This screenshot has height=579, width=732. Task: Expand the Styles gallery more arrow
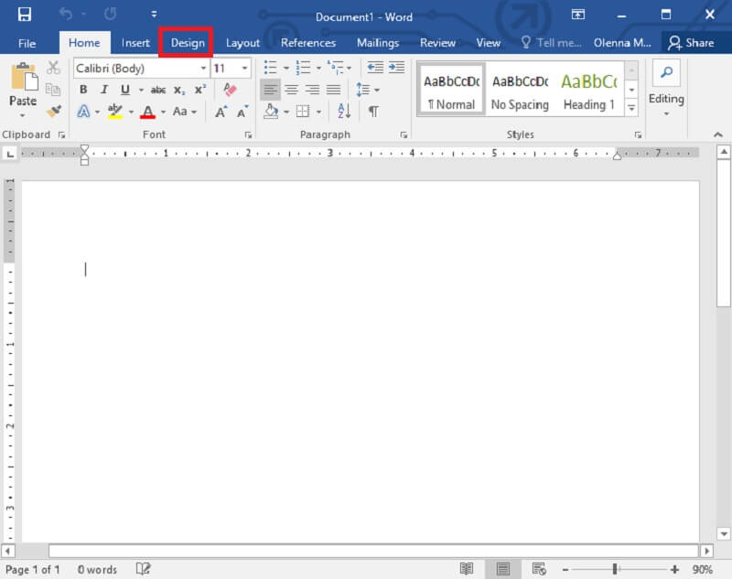tap(631, 108)
